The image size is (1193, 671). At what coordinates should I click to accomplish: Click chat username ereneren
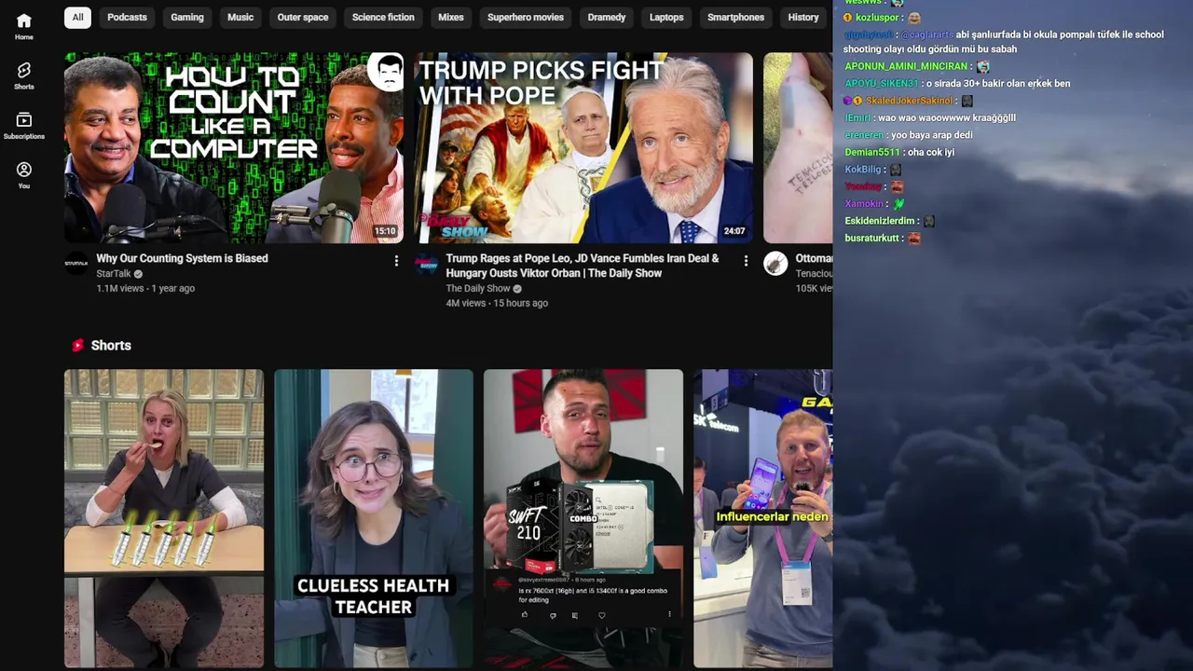coord(864,135)
